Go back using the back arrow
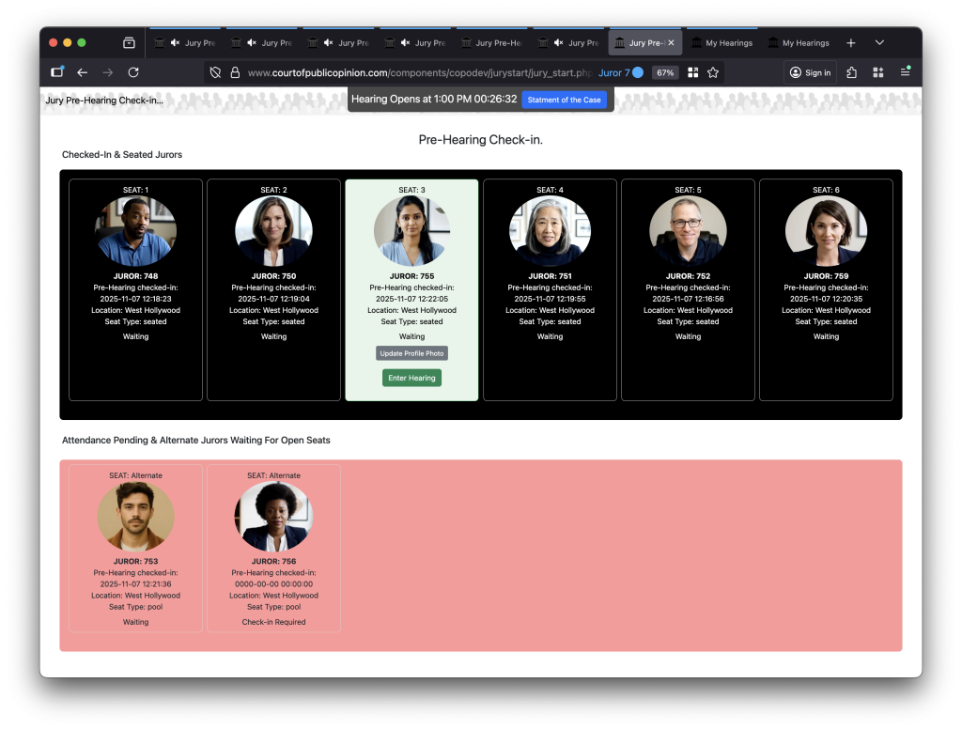Viewport: 962px width, 730px height. [83, 72]
